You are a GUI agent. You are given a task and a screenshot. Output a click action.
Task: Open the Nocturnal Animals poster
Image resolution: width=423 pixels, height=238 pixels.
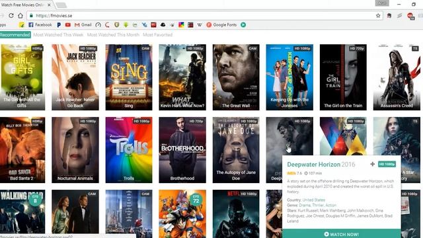click(x=75, y=150)
